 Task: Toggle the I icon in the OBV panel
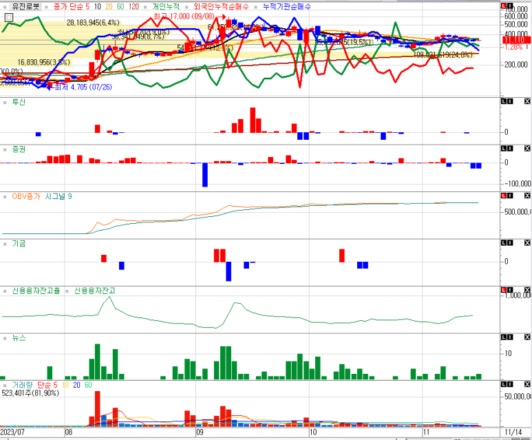[x=510, y=196]
